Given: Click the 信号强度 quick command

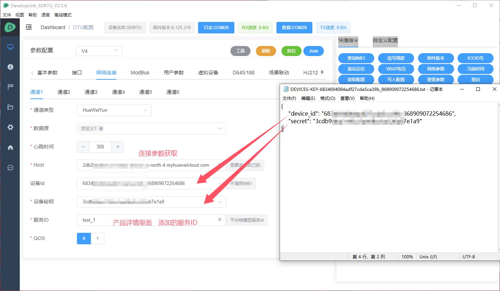Looking at the screenshot, I should click(x=396, y=58).
